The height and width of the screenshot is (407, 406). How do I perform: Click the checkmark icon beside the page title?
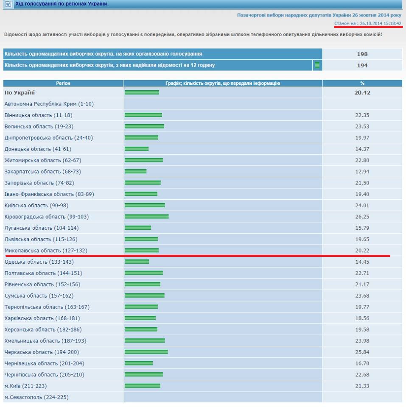tap(8, 4)
